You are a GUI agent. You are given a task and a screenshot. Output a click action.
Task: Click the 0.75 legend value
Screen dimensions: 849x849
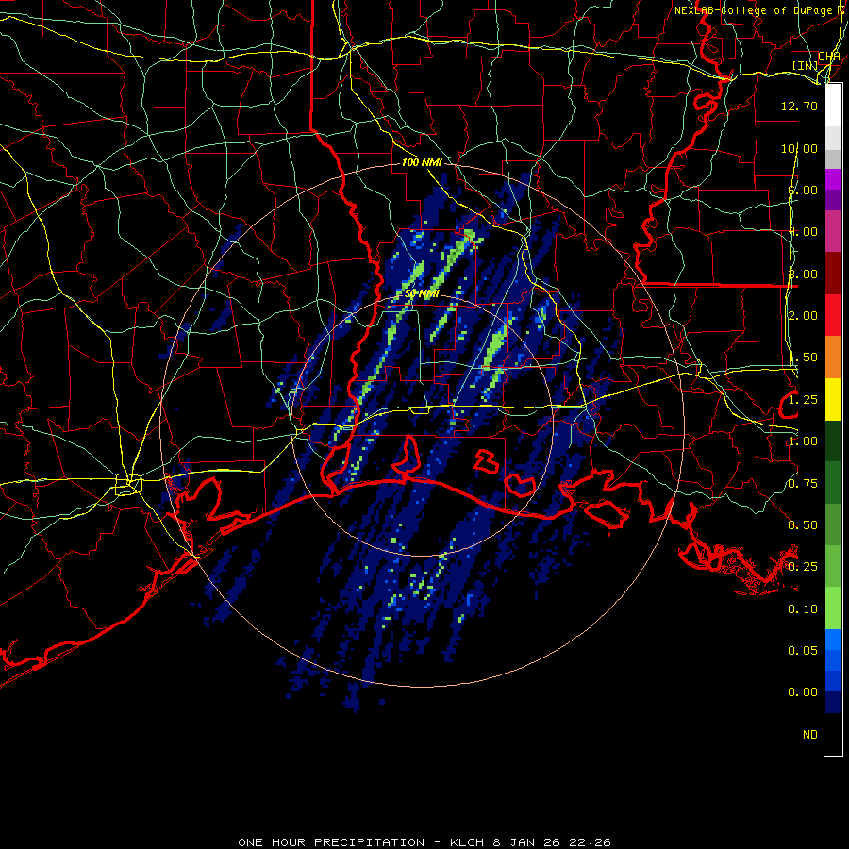pyautogui.click(x=803, y=484)
